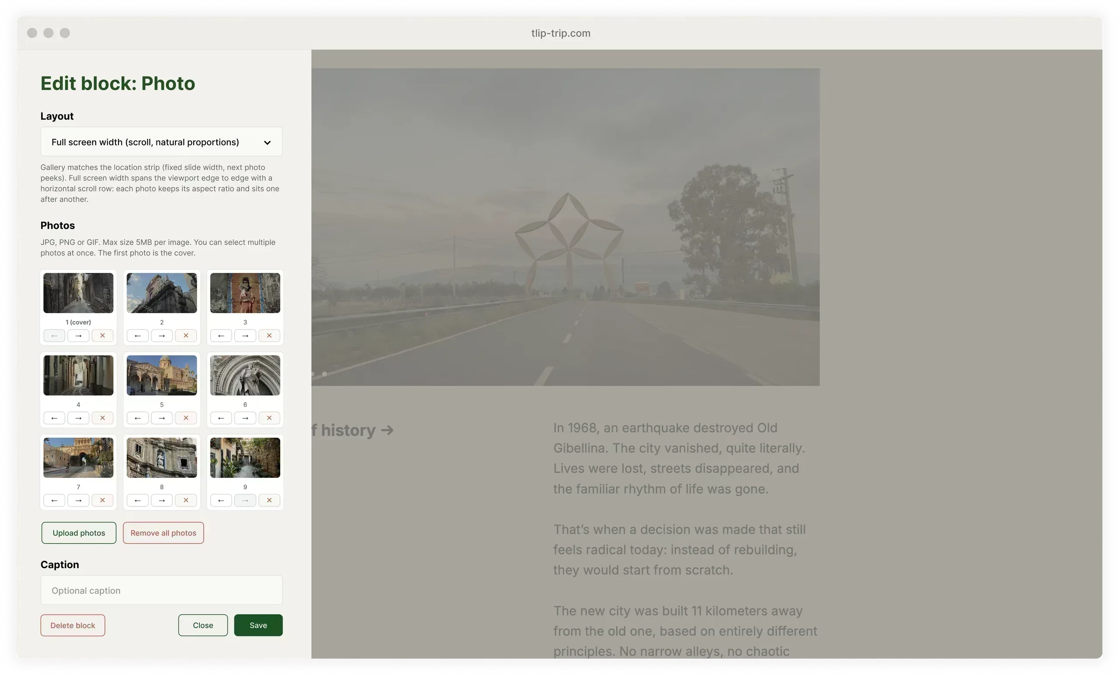The image size is (1119, 676).
Task: Select photo 2 thumbnail
Action: (162, 293)
